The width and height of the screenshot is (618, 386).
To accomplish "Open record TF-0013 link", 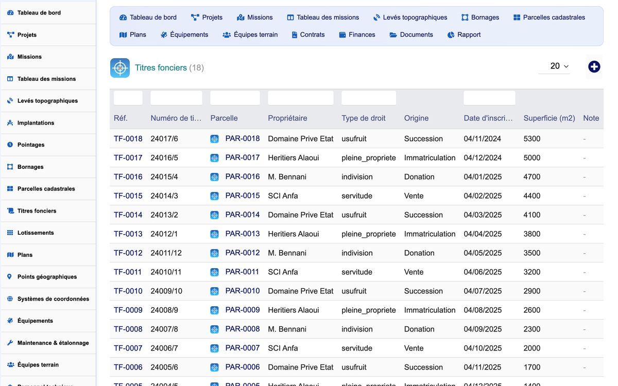I will (x=128, y=234).
